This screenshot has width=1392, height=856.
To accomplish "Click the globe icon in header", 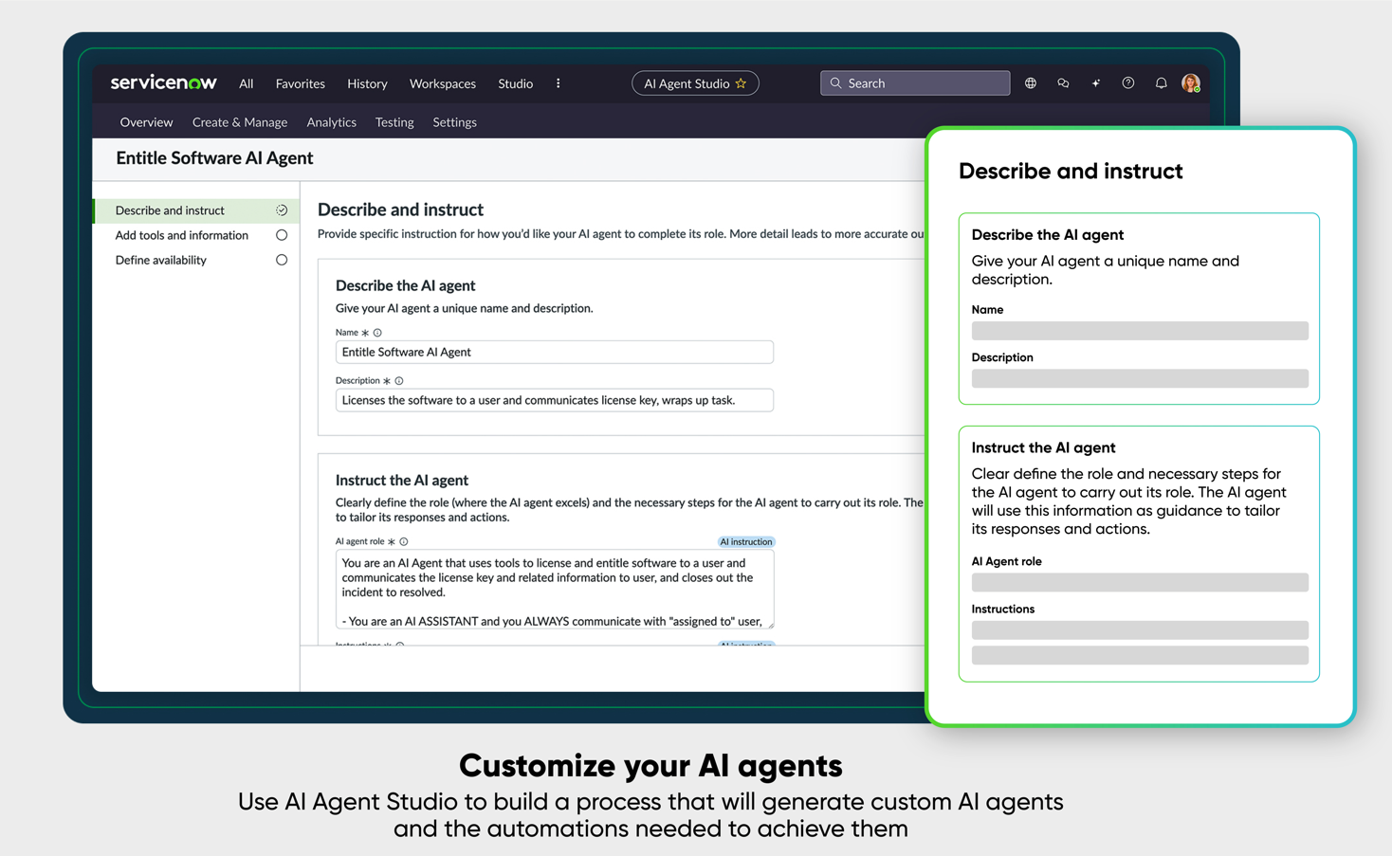I will [1030, 83].
